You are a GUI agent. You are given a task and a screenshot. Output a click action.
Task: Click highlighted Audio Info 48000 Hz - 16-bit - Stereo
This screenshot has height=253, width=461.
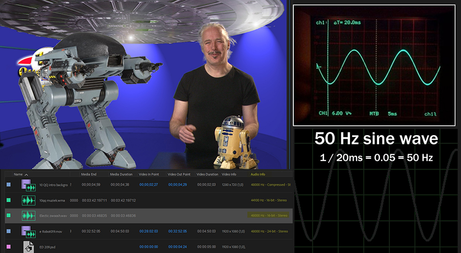[x=269, y=215]
